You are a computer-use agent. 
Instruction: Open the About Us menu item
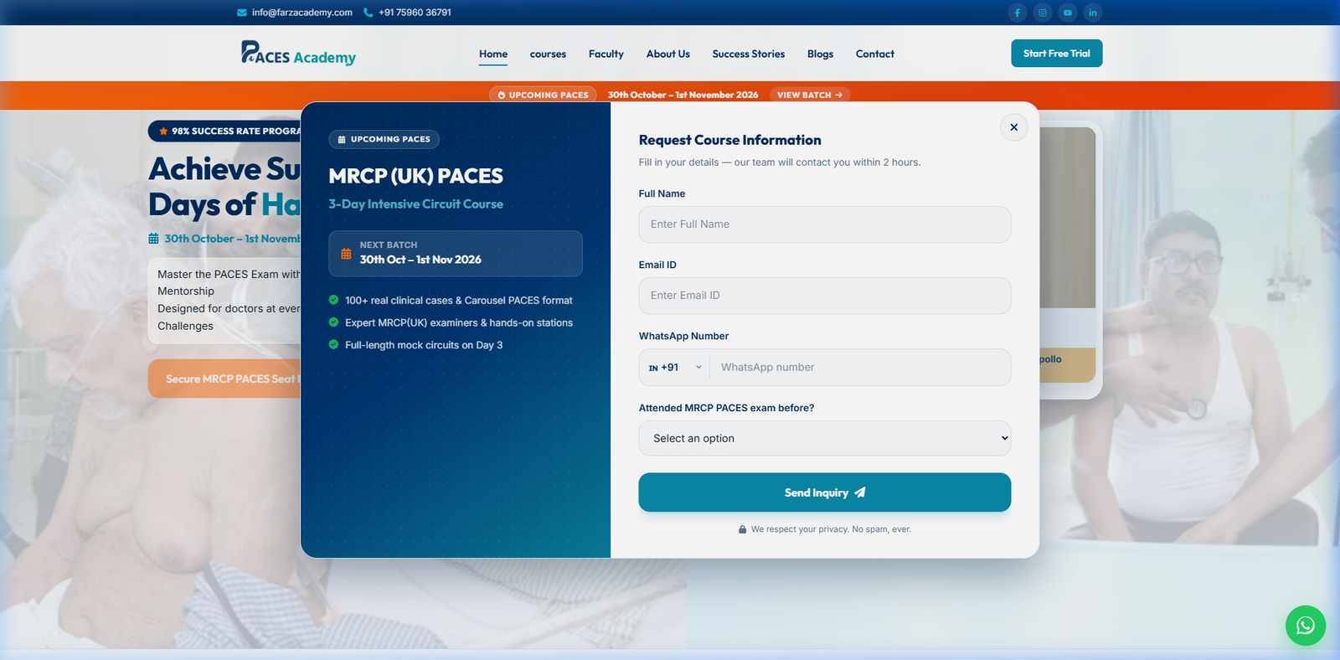[668, 54]
